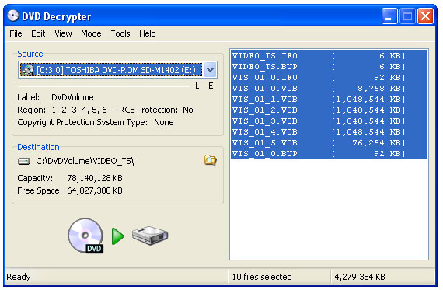The image size is (443, 290).
Task: Start decrypting with the DVD-to-hard-drive button
Action: [x=118, y=236]
